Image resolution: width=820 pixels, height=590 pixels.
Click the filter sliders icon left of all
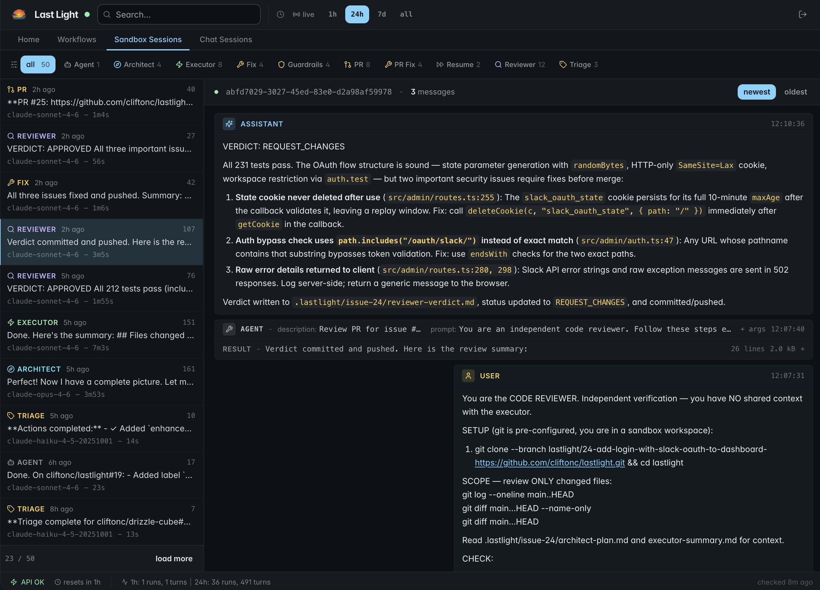tap(14, 64)
